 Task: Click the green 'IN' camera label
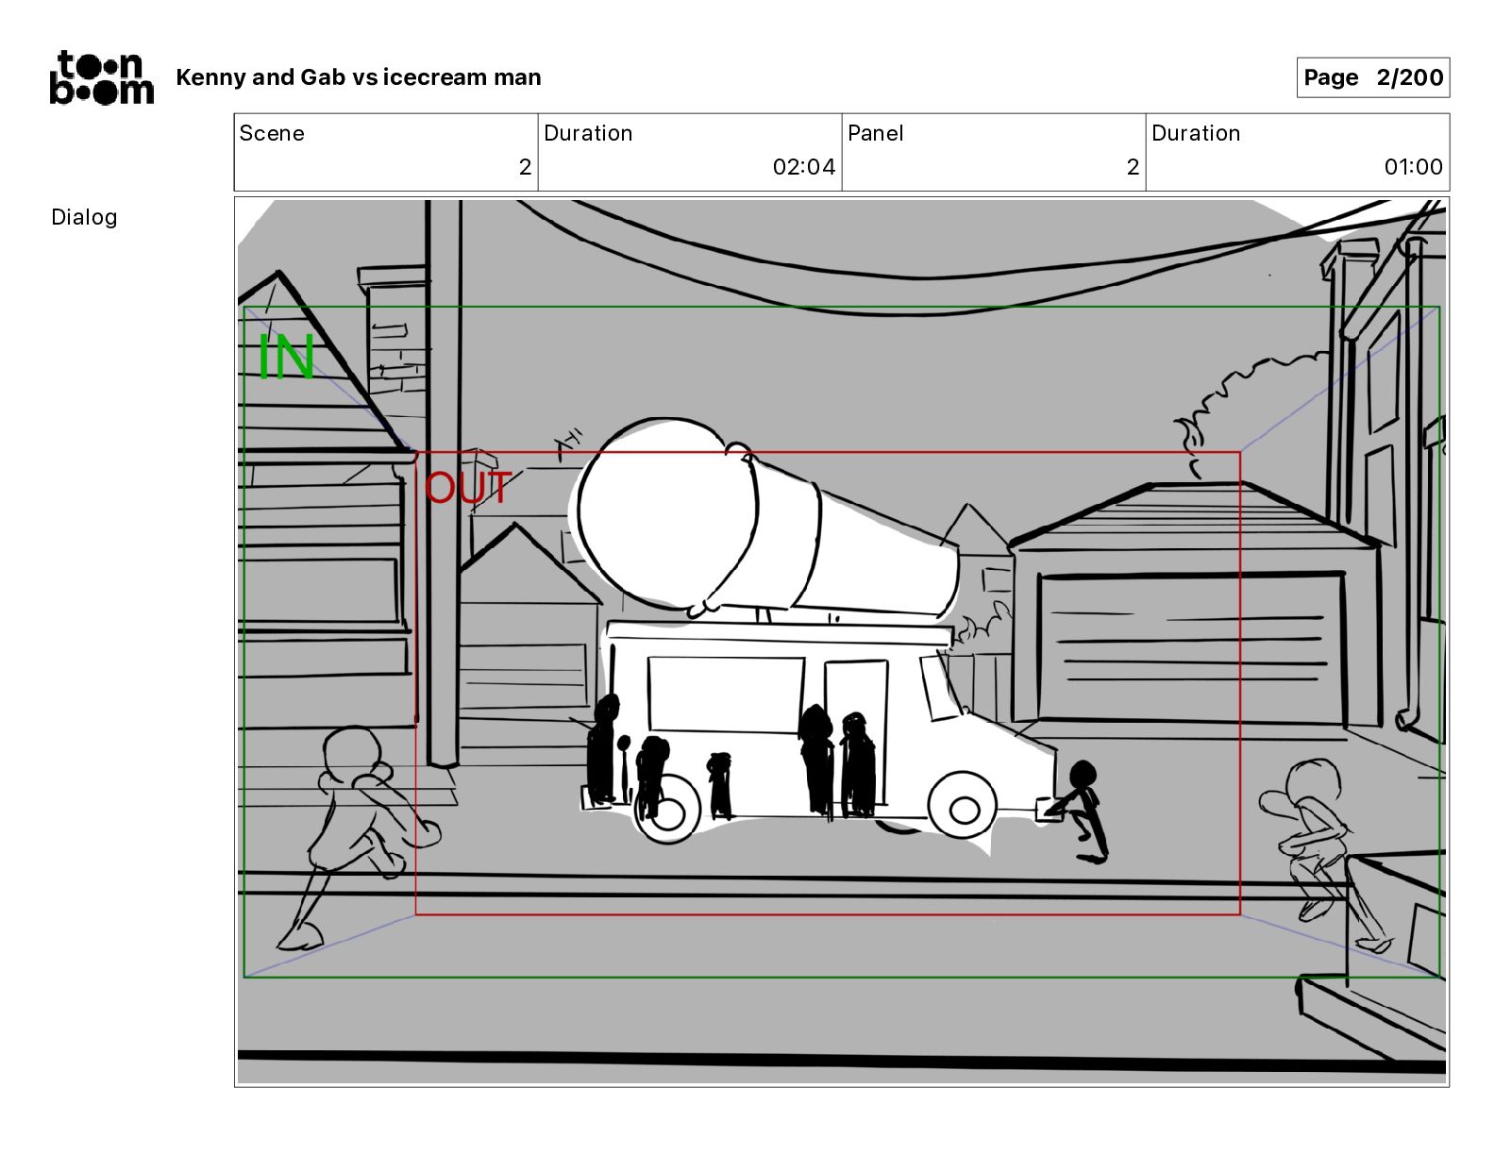coord(286,358)
